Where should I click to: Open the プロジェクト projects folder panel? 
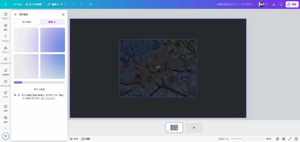pyautogui.click(x=6, y=83)
